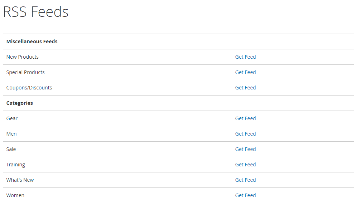This screenshot has height=205, width=356.
Task: Select the Coupons/Discounts row label
Action: pyautogui.click(x=29, y=88)
